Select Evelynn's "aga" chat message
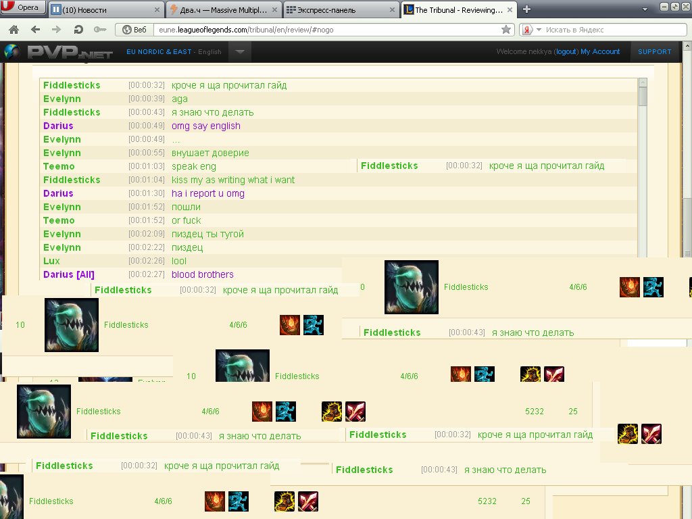692x519 pixels. click(x=179, y=99)
